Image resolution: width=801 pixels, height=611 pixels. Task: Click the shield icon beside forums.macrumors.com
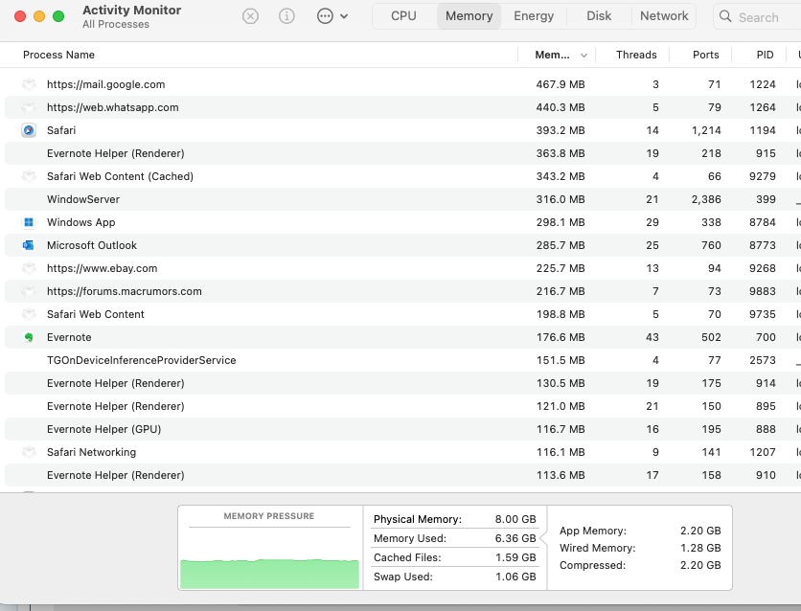[29, 291]
